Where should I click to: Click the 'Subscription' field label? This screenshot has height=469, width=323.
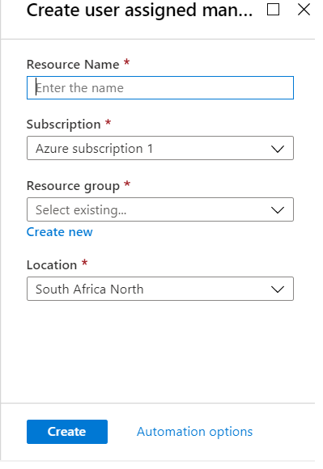[x=63, y=125]
